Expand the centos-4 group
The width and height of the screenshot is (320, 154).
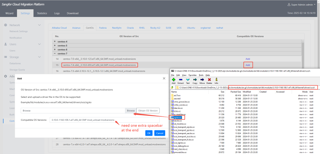(55, 41)
